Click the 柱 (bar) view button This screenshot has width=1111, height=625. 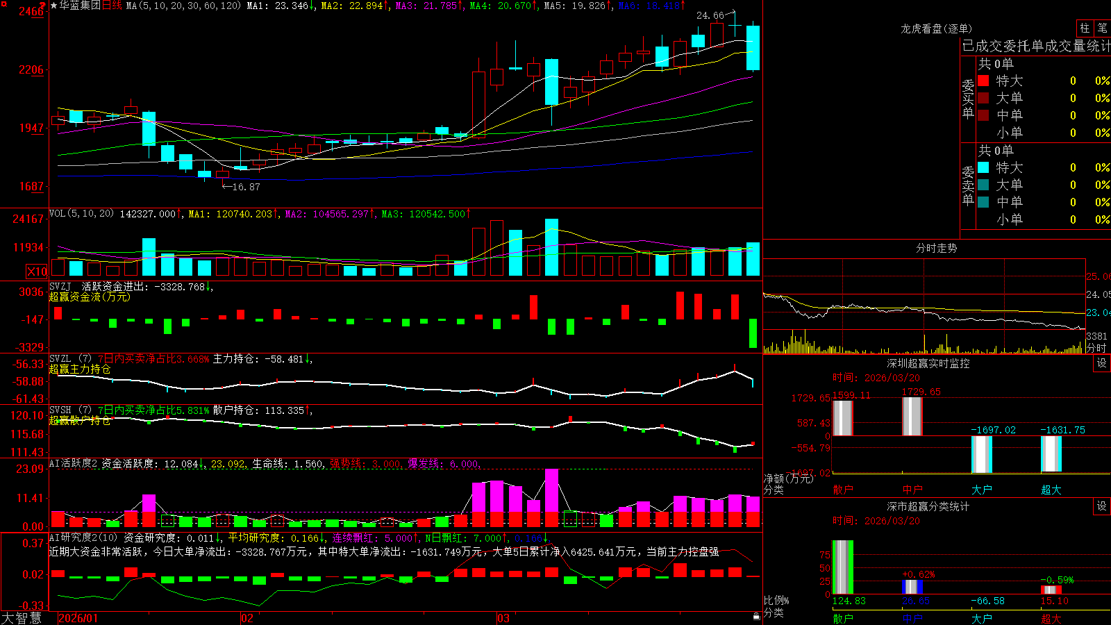[1085, 28]
